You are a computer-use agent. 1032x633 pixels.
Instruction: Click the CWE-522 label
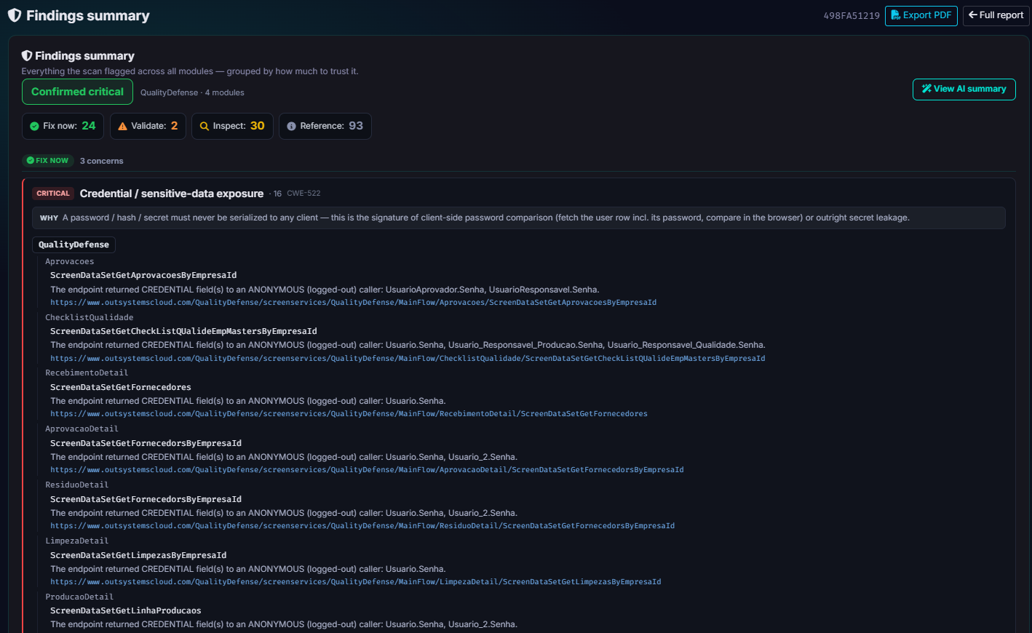pos(303,194)
